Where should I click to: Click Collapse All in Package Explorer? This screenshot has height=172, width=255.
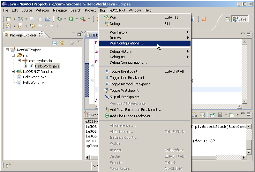(x=55, y=43)
